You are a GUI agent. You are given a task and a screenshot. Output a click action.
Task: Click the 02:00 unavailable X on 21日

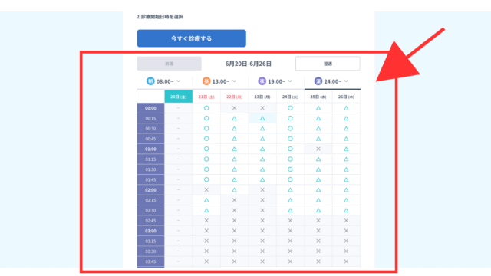206,190
